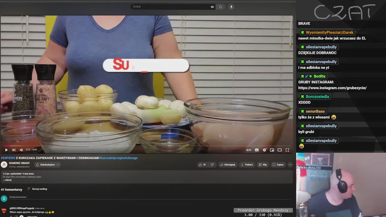Open the grubezycie Instagram link in chat
The image size is (386, 217).
332,88
